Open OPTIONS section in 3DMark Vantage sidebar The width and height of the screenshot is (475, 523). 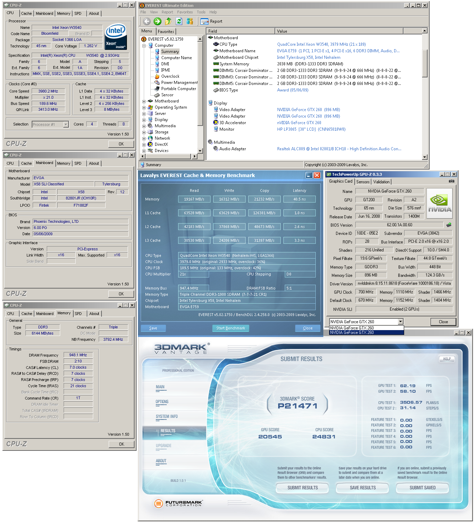[x=162, y=402]
